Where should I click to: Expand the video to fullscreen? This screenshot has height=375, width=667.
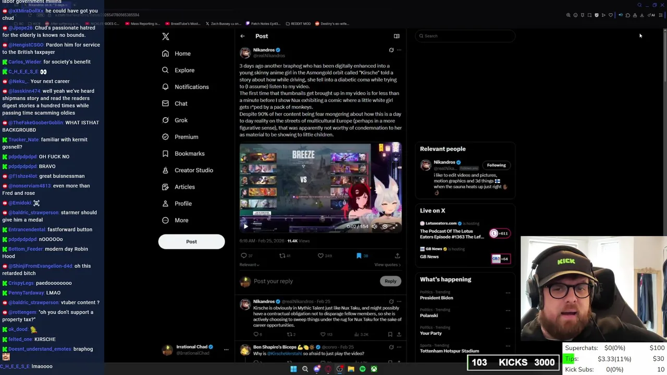point(395,227)
